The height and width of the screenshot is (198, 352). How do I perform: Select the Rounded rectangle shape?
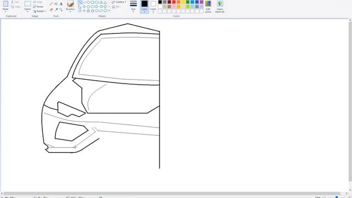point(97,2)
